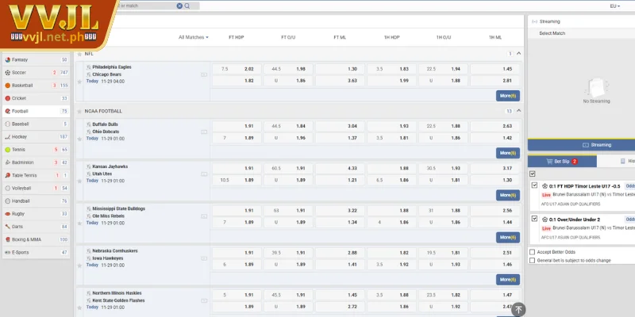Select the Handball icon
Viewport: 635px width, 317px height.
(7, 201)
